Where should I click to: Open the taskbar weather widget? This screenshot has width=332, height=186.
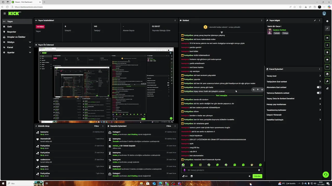[287, 183]
